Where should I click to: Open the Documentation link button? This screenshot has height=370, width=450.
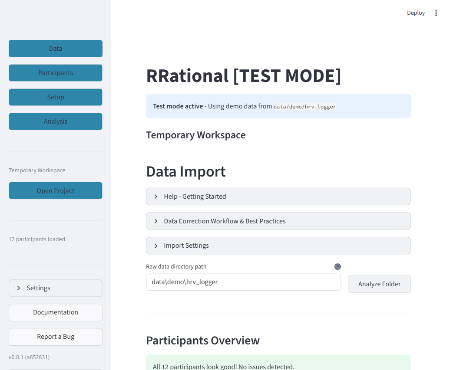click(56, 312)
